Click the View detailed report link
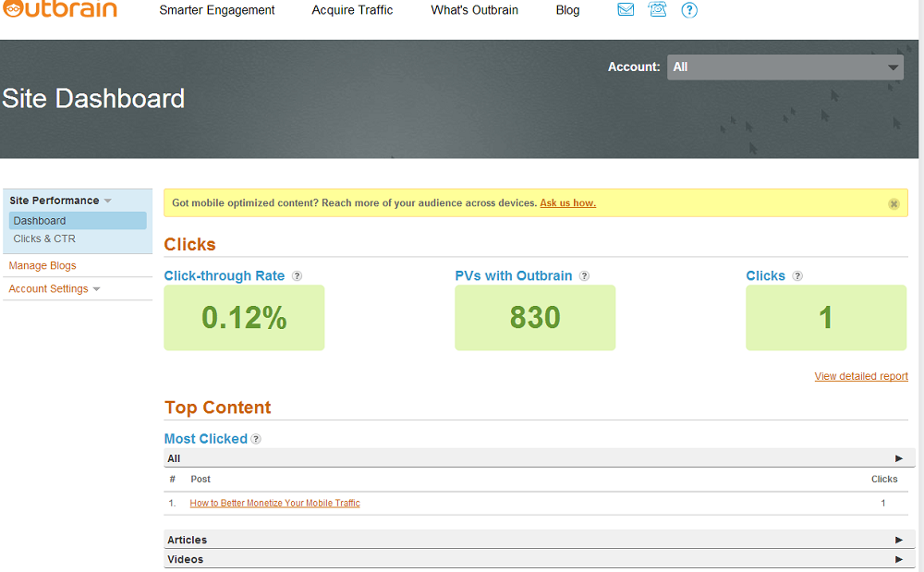The height and width of the screenshot is (572, 924). [861, 376]
